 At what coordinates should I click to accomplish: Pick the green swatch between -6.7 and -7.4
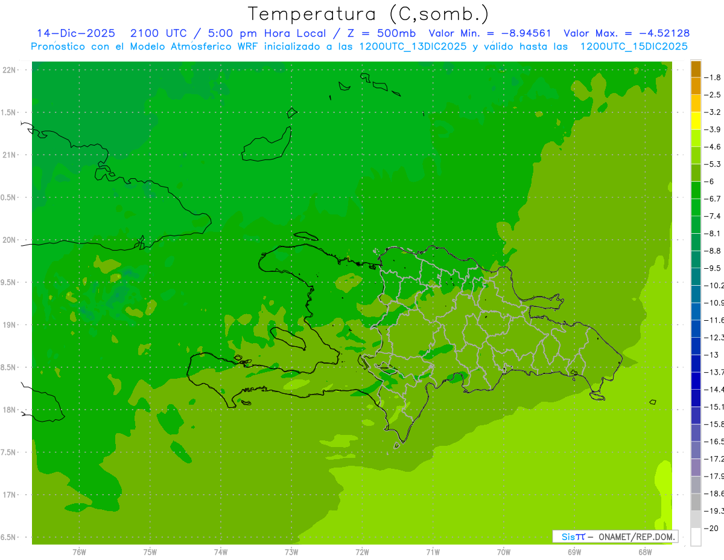[x=696, y=207]
